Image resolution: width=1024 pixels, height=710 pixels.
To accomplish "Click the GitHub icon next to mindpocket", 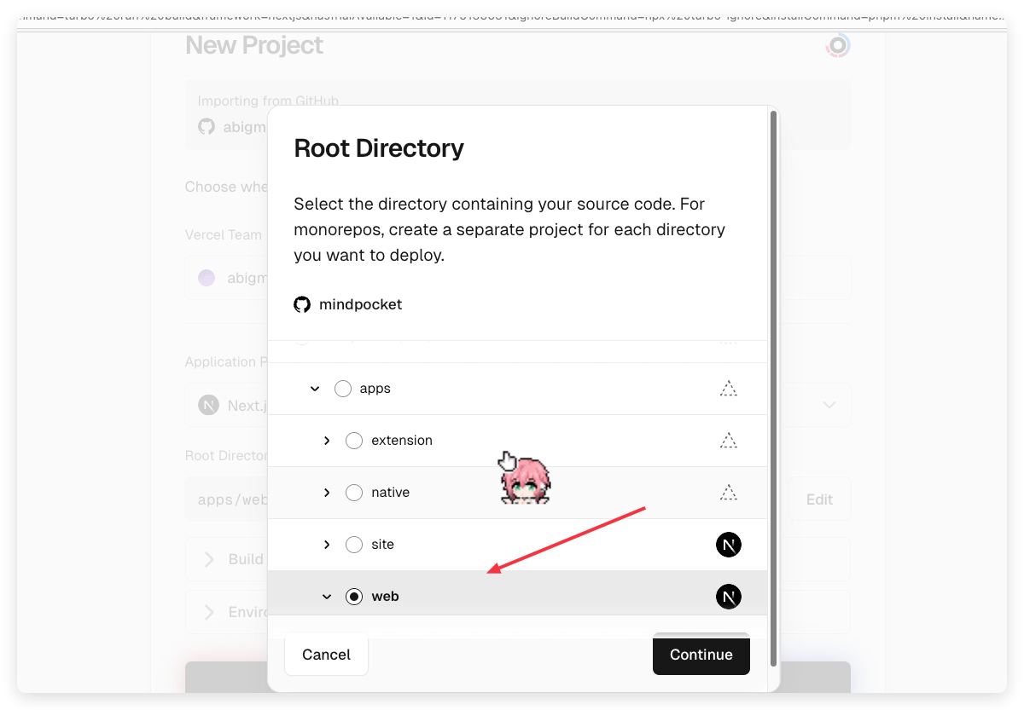I will tap(302, 304).
